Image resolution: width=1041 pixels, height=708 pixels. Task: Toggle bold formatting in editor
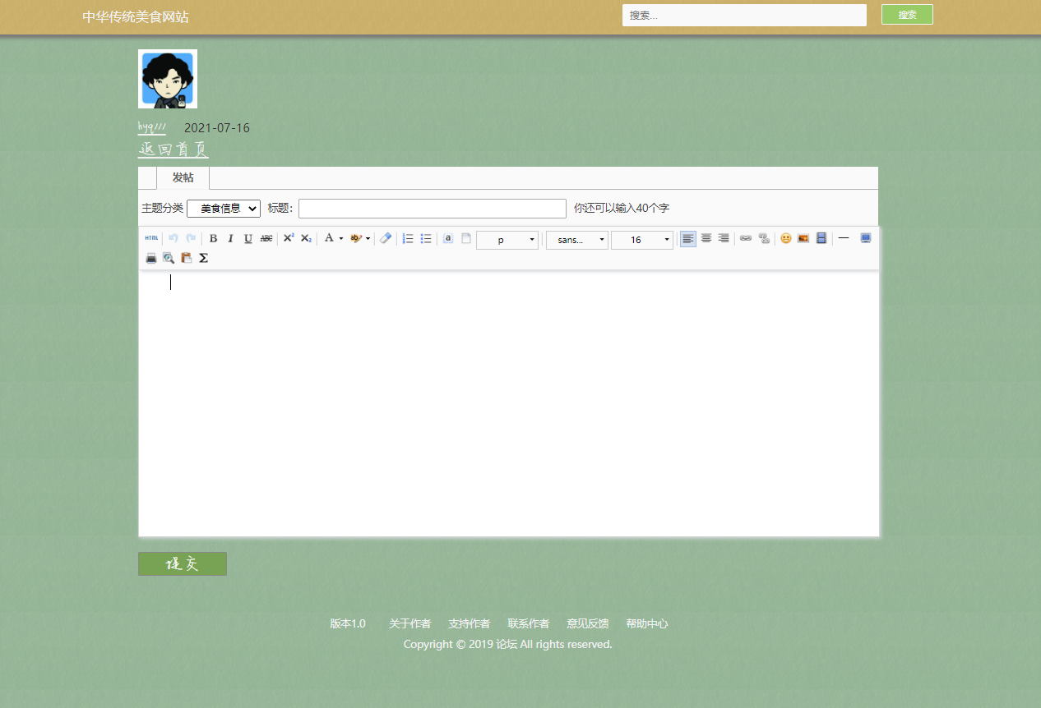213,238
